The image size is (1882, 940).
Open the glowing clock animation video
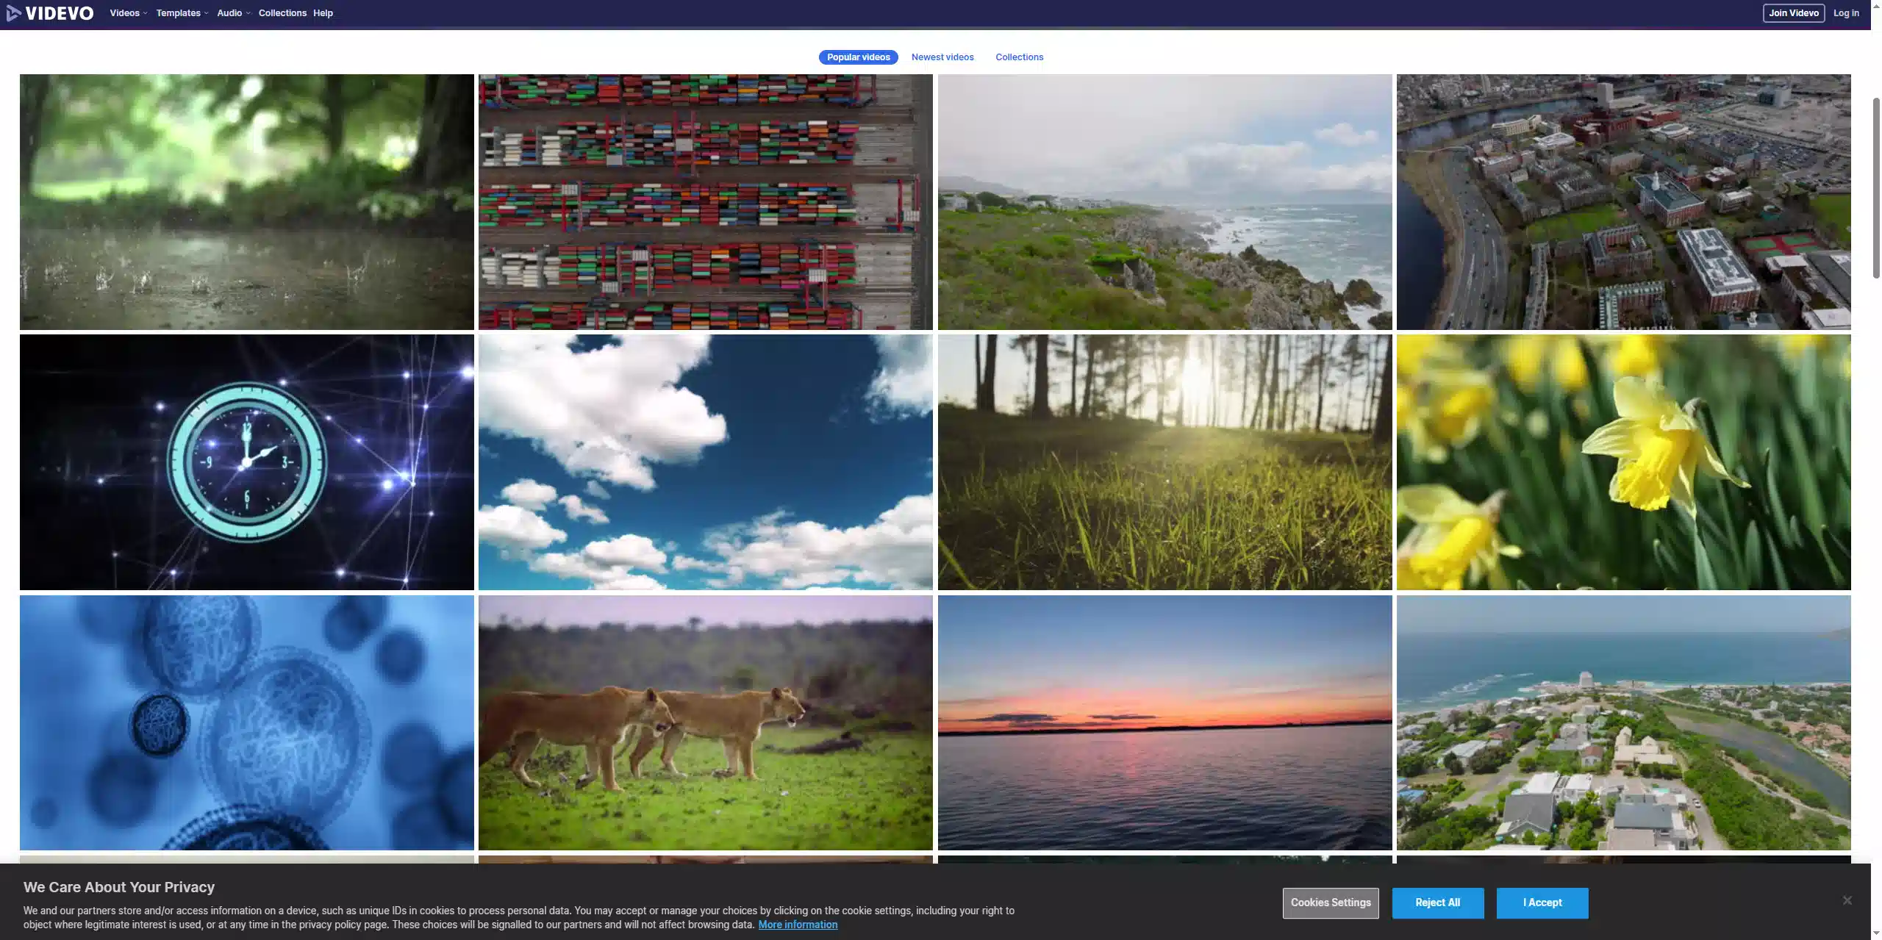coord(246,462)
